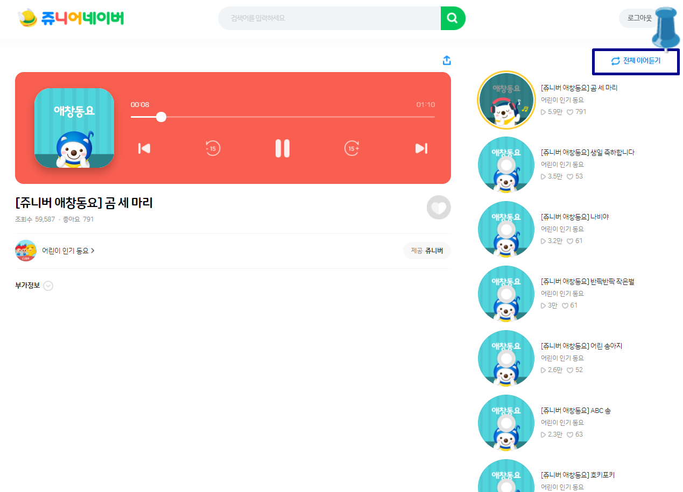
Task: Click 반짝반짝 작은별 playlist thumbnail
Action: (x=506, y=294)
